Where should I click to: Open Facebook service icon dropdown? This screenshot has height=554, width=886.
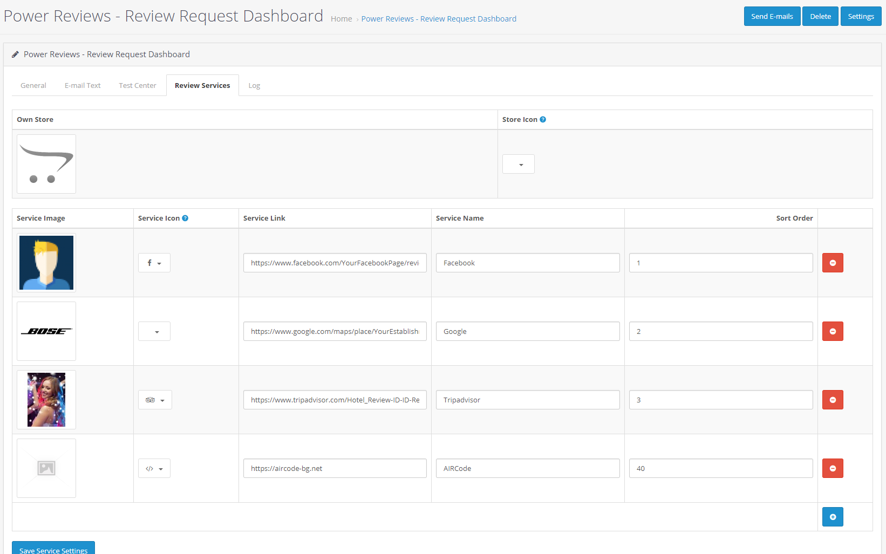pos(154,263)
